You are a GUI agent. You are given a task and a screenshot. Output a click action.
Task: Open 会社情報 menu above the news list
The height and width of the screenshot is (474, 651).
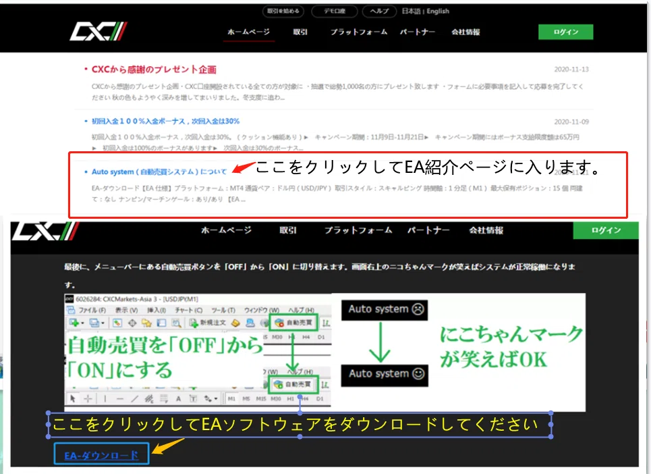click(465, 32)
